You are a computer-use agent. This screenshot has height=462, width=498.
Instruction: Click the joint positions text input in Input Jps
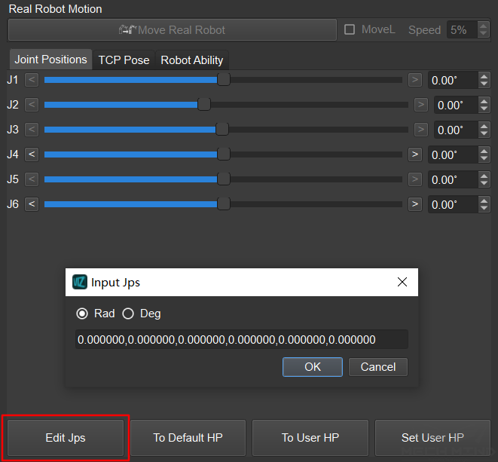(x=242, y=339)
